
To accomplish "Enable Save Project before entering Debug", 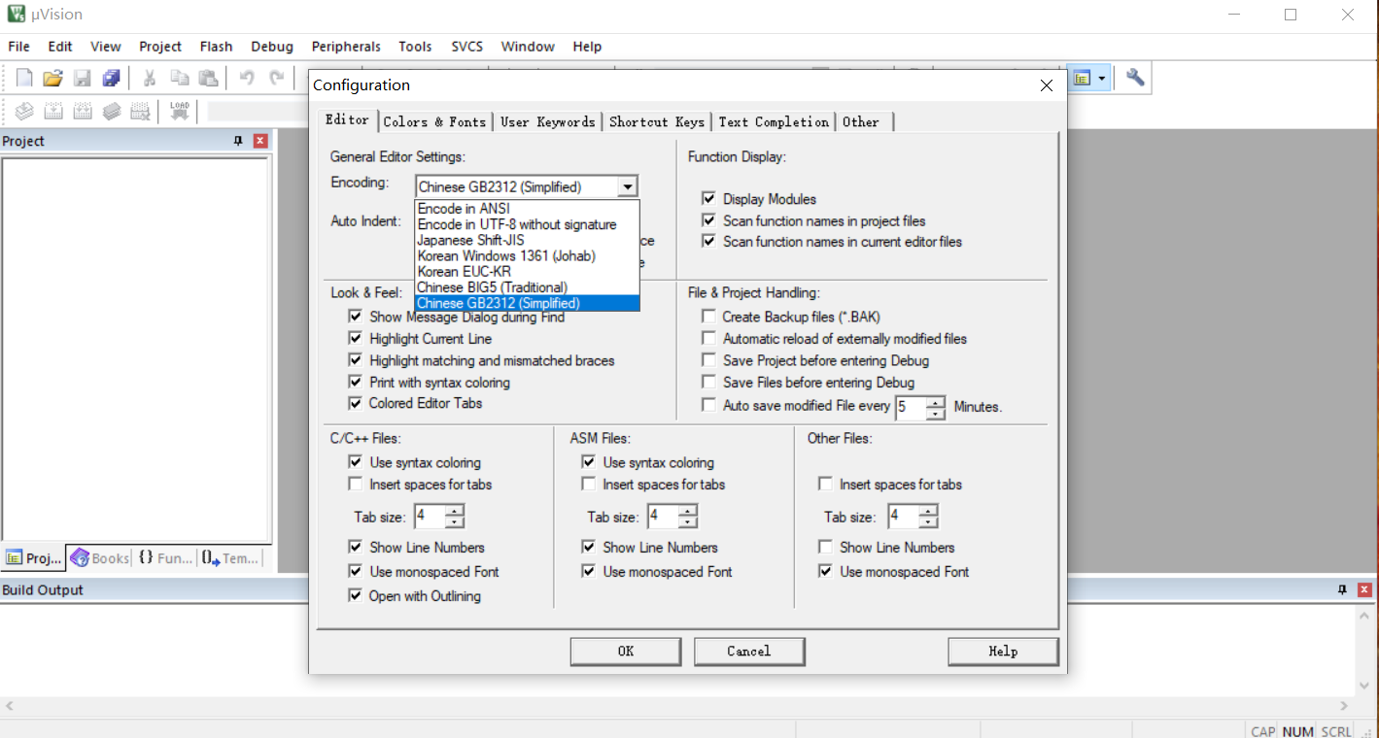I will click(x=708, y=360).
